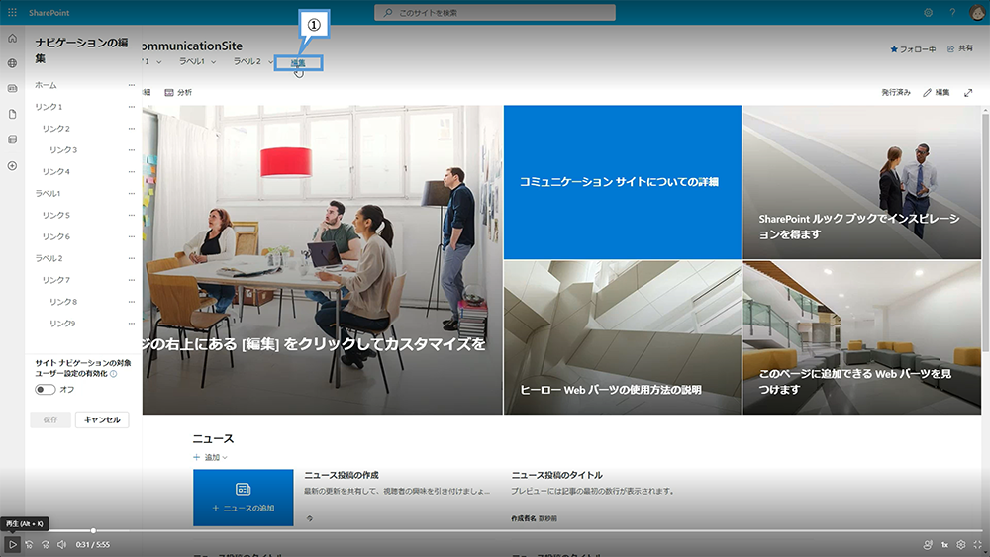This screenshot has height=557, width=990.
Task: Open 分析 page analytics
Action: [178, 93]
